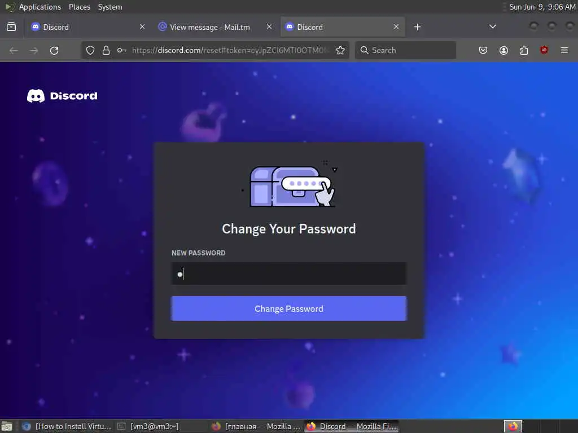The image size is (578, 433).
Task: Reload the current page
Action: [54, 50]
